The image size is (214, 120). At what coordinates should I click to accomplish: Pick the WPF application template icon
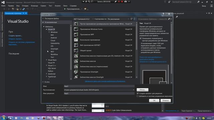click(76, 34)
